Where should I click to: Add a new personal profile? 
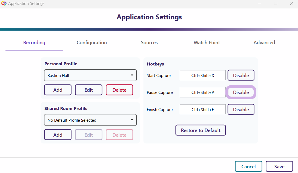coord(58,90)
